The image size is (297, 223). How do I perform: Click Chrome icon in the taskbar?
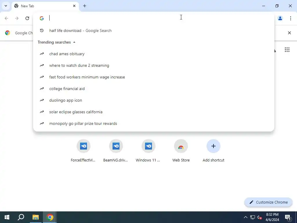(50, 217)
